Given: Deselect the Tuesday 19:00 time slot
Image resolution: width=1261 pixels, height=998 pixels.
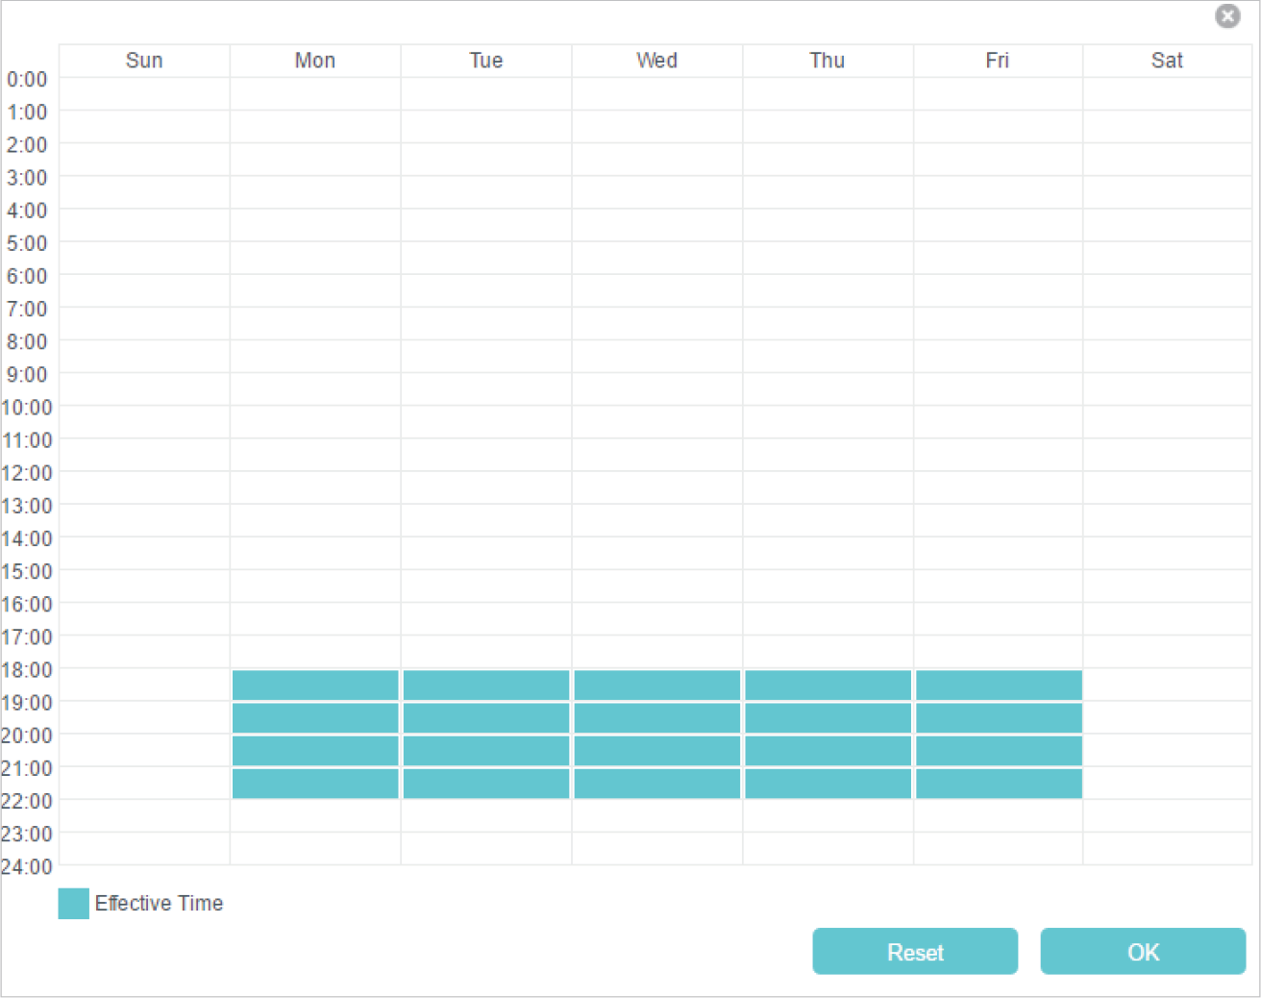Looking at the screenshot, I should [x=486, y=718].
